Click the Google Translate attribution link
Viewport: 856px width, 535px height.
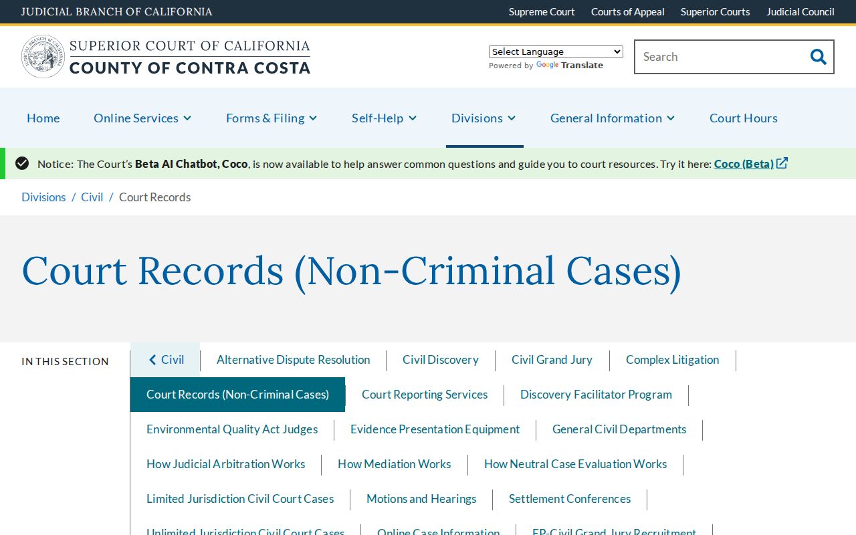(x=570, y=65)
